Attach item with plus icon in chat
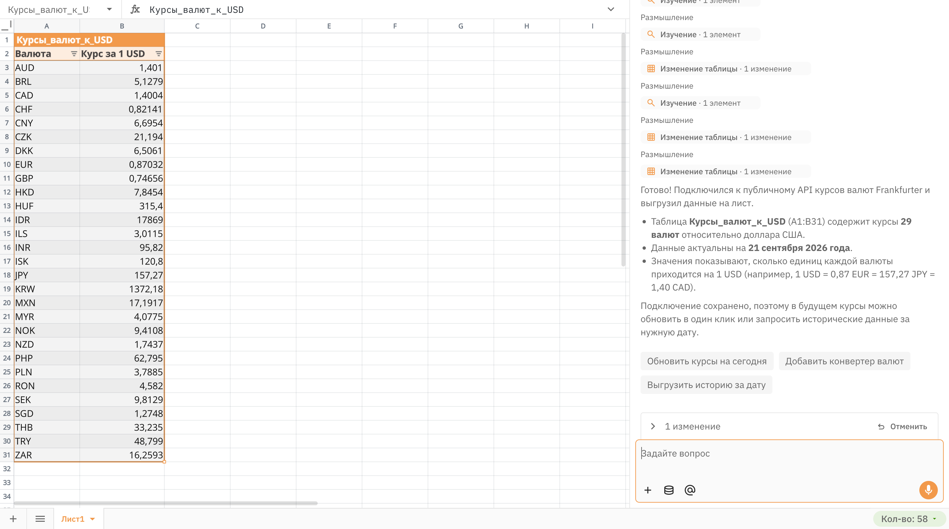The image size is (949, 529). pos(647,490)
